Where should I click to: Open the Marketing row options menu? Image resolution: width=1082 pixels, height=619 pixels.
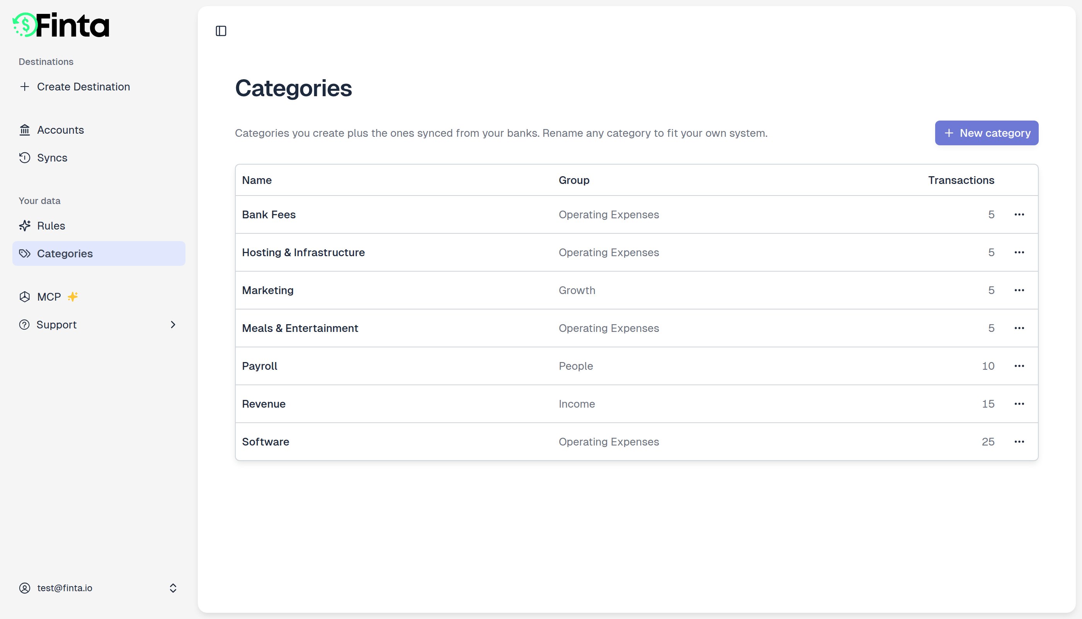point(1019,290)
